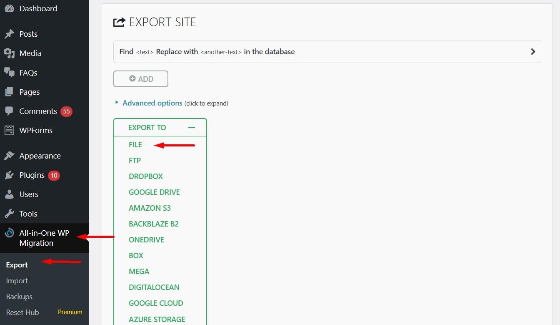Export site to DROPBOX
Viewport: 560px width, 325px height.
click(146, 176)
